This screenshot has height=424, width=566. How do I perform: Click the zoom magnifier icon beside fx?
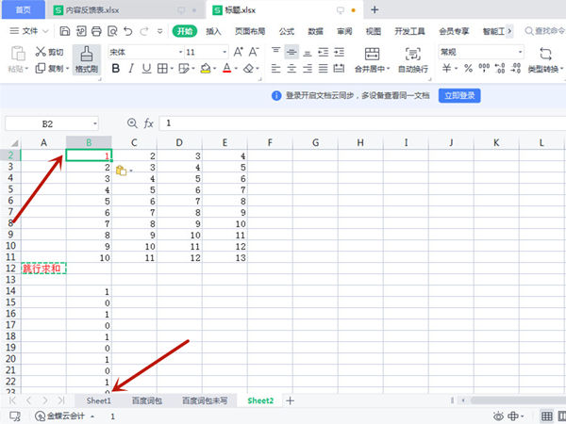click(132, 123)
